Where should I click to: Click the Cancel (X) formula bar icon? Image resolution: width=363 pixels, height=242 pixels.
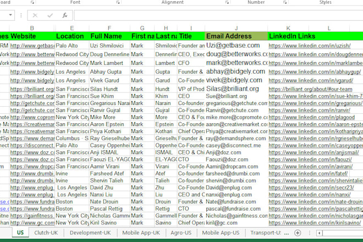[x=35, y=15]
